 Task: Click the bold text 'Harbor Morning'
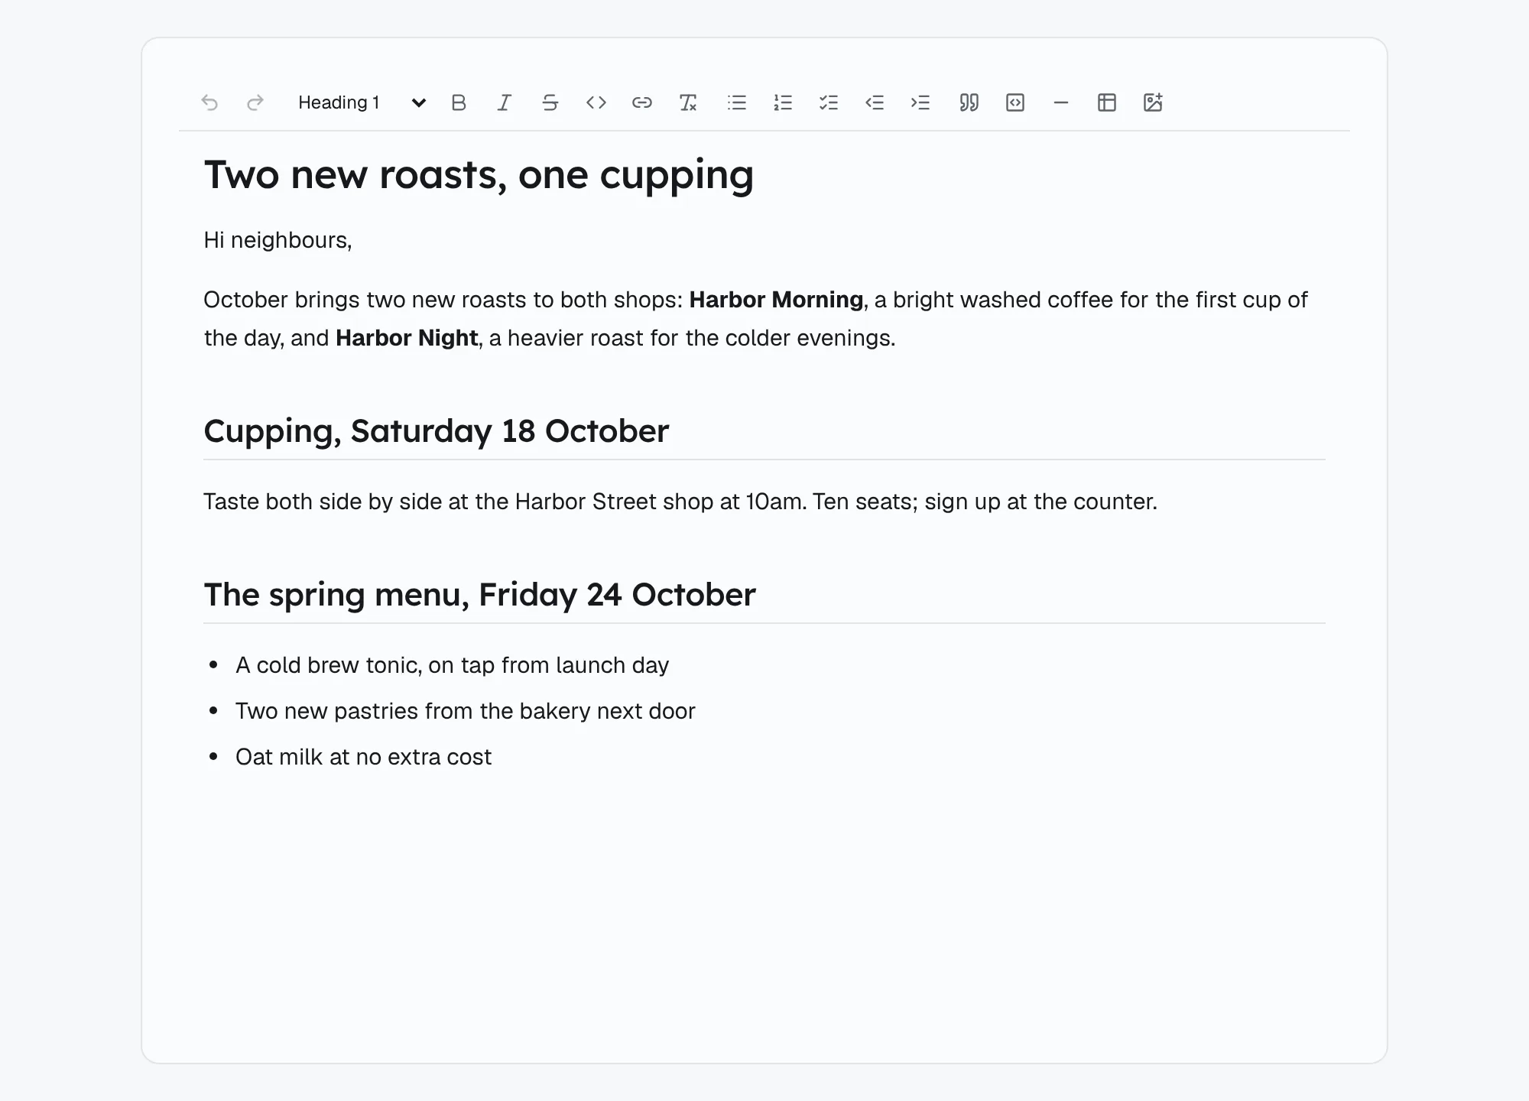776,300
